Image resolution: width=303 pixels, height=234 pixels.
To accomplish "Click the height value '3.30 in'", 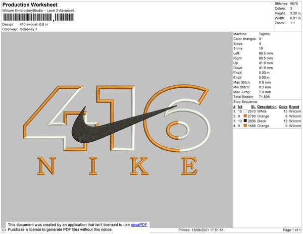I will coord(295,13).
